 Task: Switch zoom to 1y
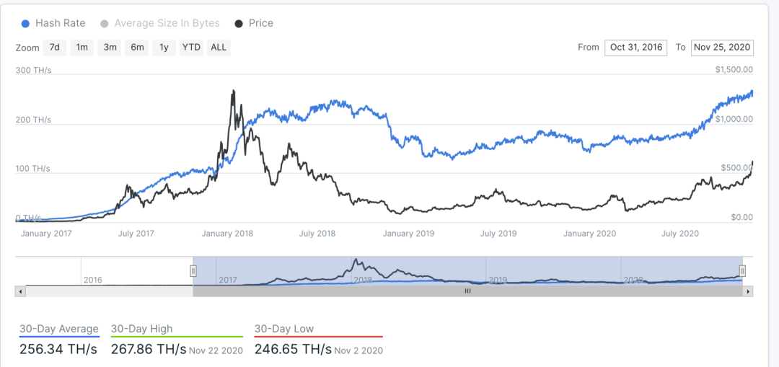tap(164, 48)
